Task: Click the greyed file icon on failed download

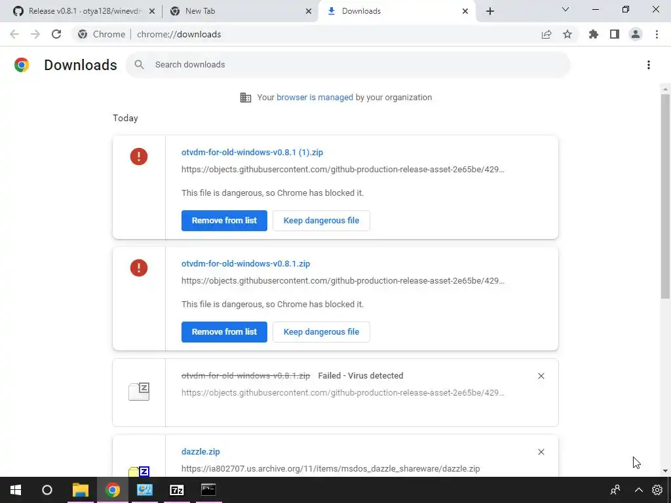Action: (x=139, y=392)
